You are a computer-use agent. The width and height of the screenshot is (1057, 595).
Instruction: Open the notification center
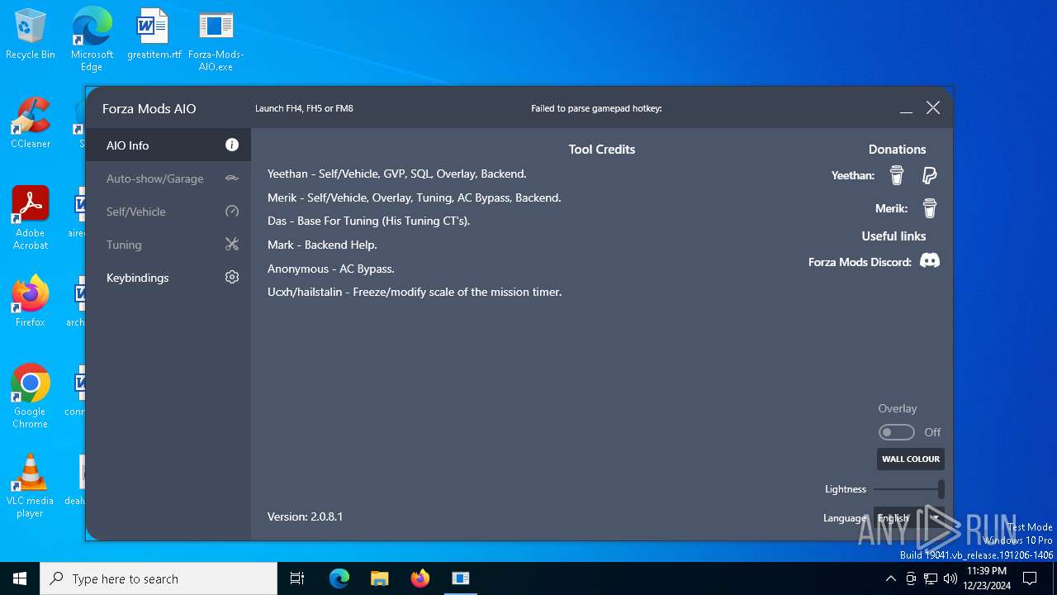(x=1030, y=578)
